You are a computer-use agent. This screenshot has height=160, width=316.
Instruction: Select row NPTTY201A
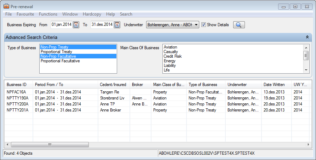point(157,110)
